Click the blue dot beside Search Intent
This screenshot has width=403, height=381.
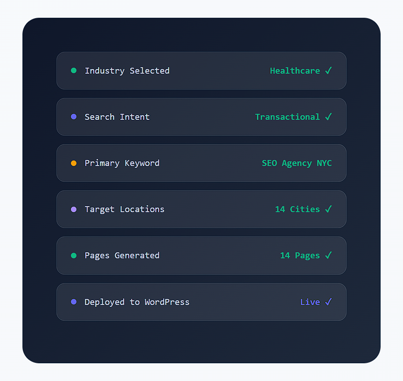tap(74, 117)
